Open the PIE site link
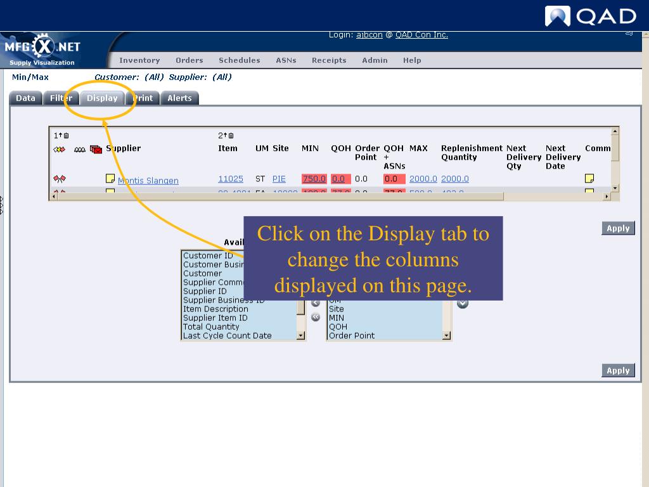649x487 pixels. [x=279, y=179]
